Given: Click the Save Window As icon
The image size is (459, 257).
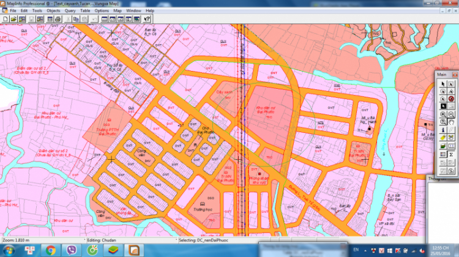Looking at the screenshot, I should tap(50, 20).
